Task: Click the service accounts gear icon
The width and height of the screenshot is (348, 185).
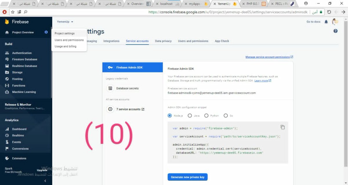Action: click(x=110, y=109)
